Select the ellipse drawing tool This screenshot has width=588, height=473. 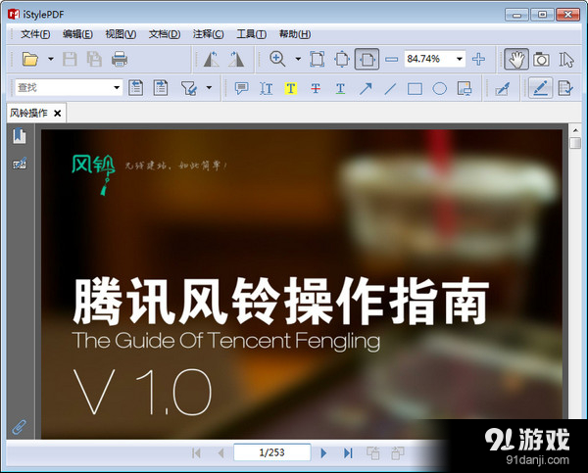(x=439, y=89)
